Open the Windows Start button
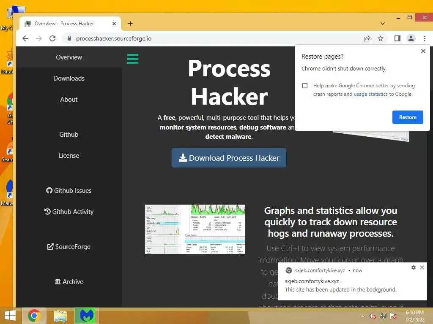Viewport: 433px width, 324px height. click(x=10, y=316)
